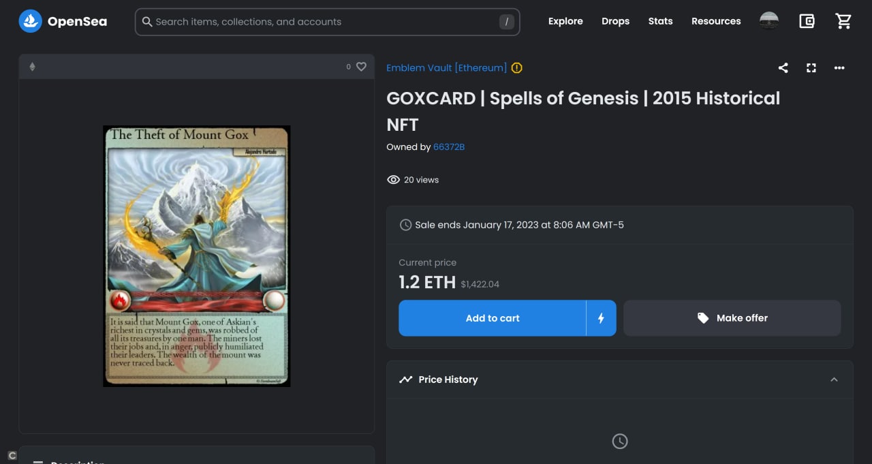Click the sale ends January 17, 2023 text

coord(519,225)
